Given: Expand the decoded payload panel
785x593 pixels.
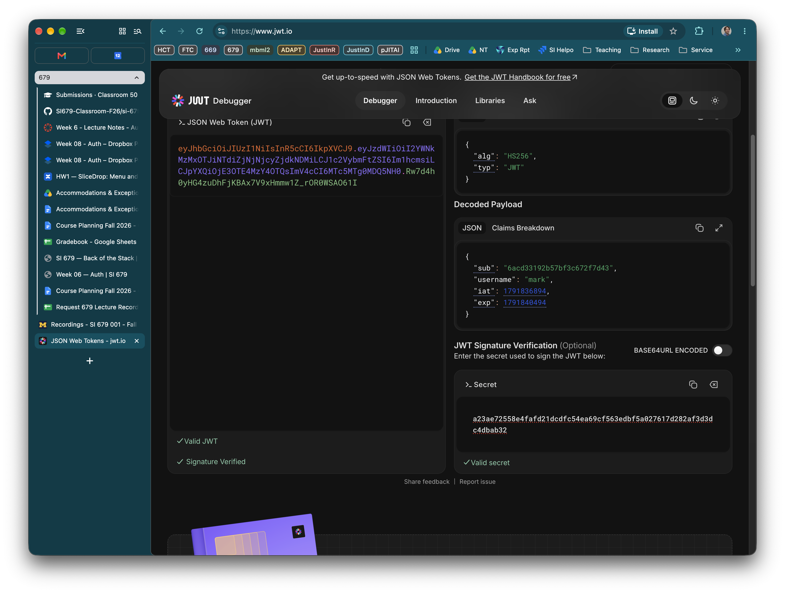Looking at the screenshot, I should tap(719, 228).
